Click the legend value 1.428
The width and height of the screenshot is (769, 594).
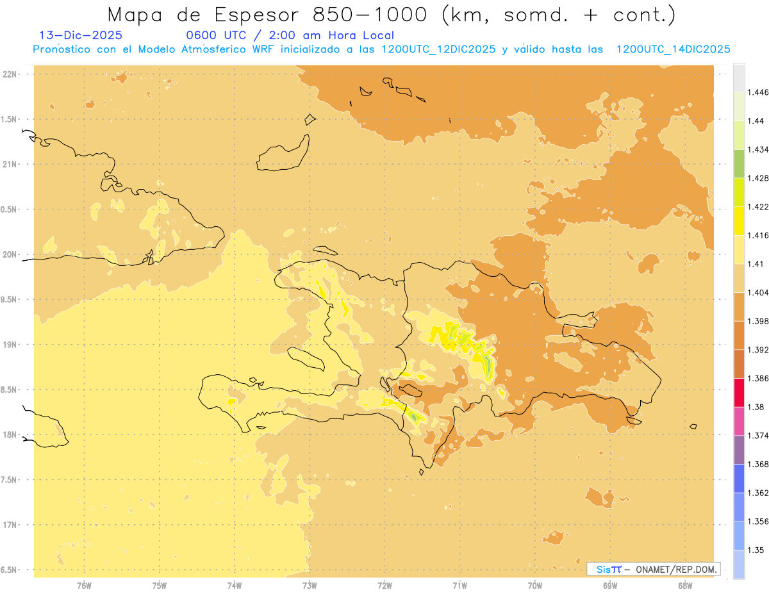759,177
